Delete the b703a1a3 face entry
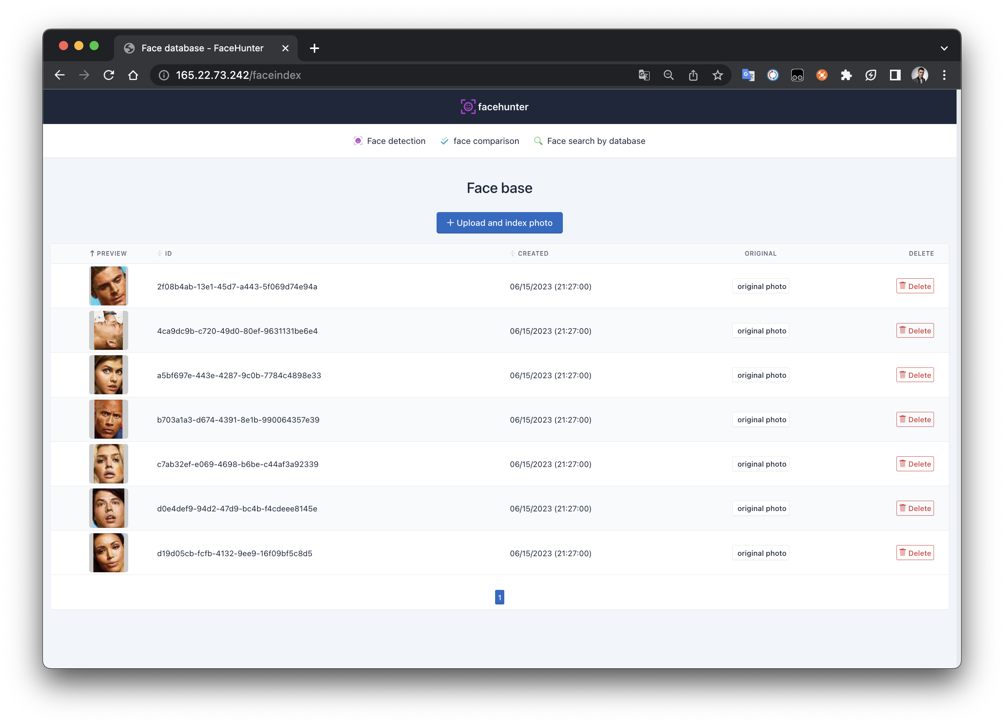Screen dimensions: 1004x725 point(915,420)
